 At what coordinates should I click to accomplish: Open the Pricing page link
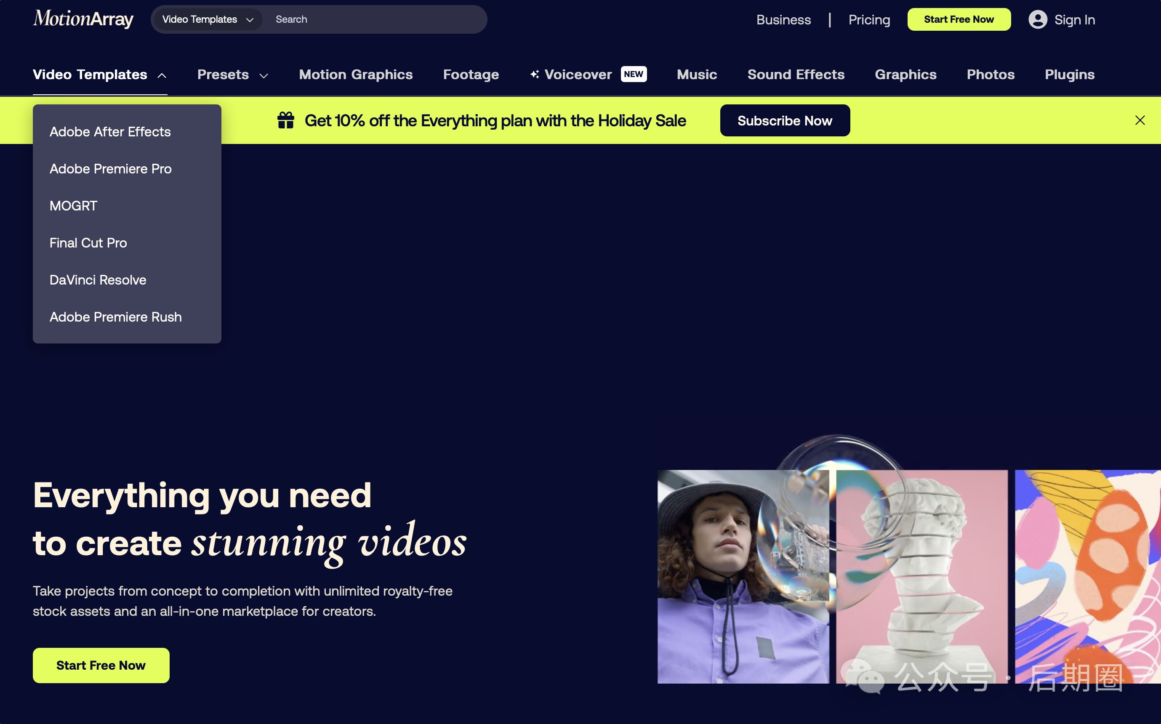click(x=868, y=20)
